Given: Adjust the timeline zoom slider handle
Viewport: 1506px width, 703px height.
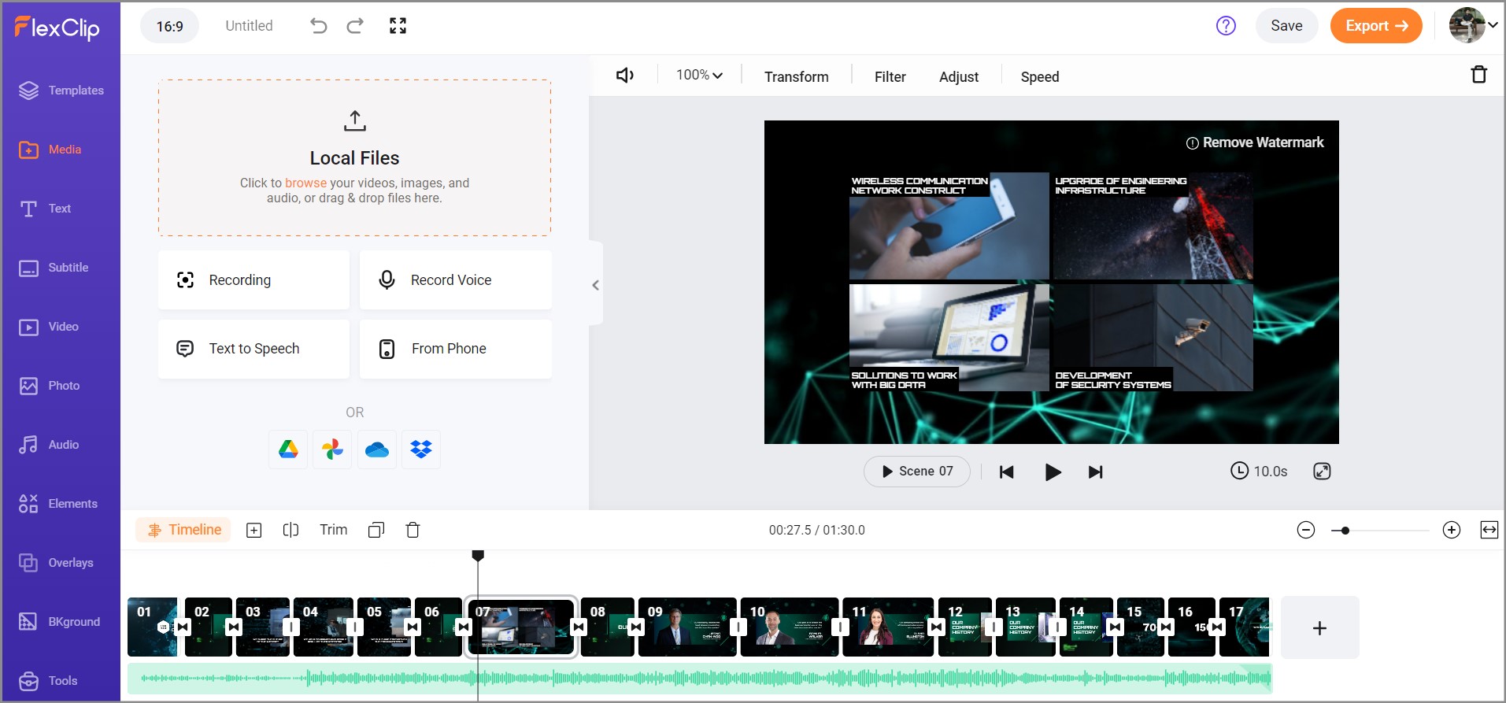Looking at the screenshot, I should [1345, 531].
